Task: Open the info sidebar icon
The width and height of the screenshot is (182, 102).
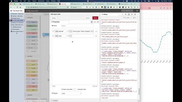Action: [123, 14]
